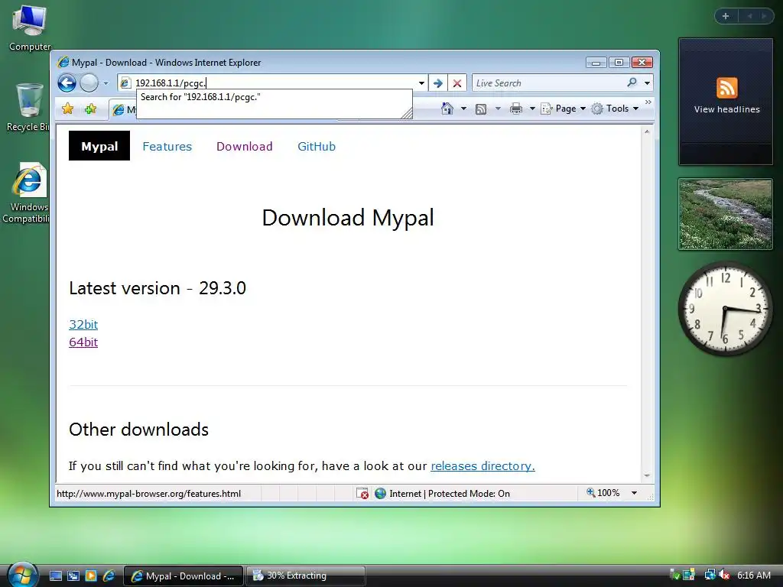Click 'Protected Mode: On' status text

469,493
